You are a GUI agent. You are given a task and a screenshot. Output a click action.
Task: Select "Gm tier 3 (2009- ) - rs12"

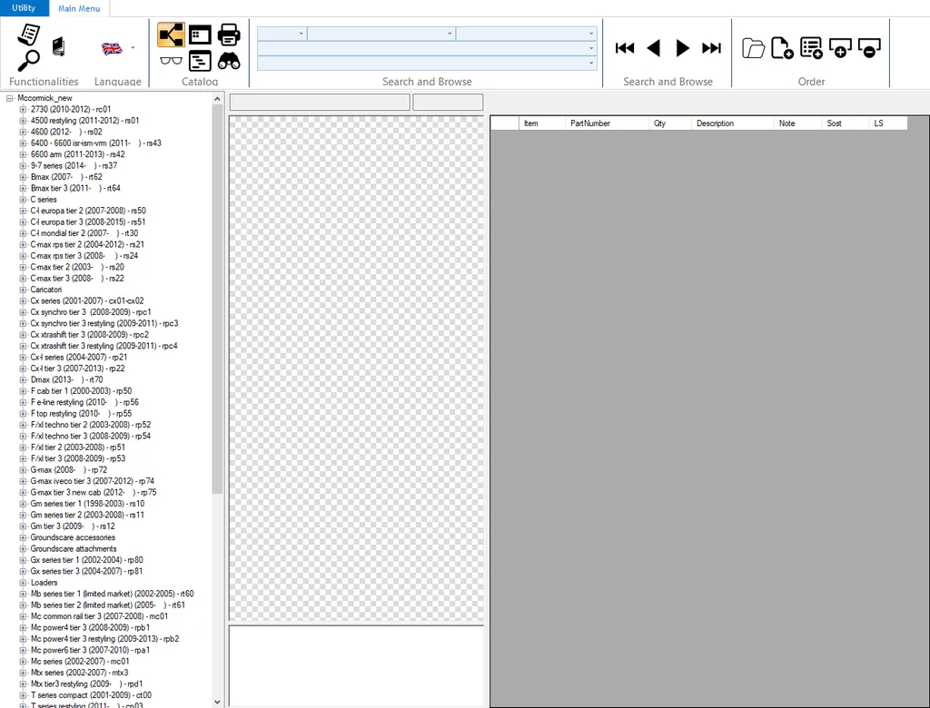(73, 526)
